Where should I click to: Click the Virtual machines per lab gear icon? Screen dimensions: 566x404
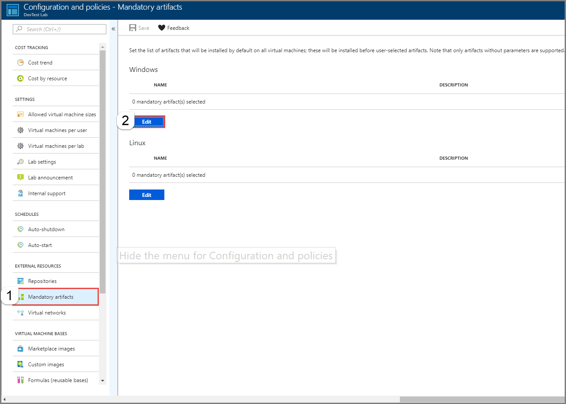point(20,146)
